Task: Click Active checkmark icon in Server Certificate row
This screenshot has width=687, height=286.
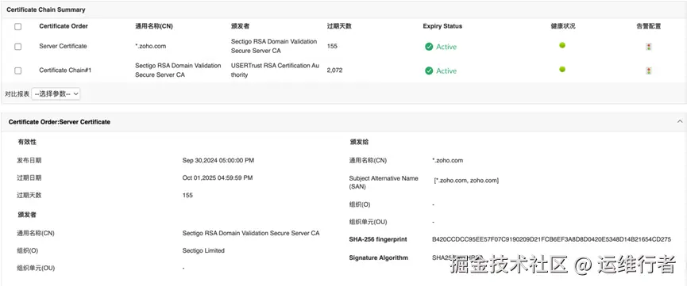Action: [429, 47]
